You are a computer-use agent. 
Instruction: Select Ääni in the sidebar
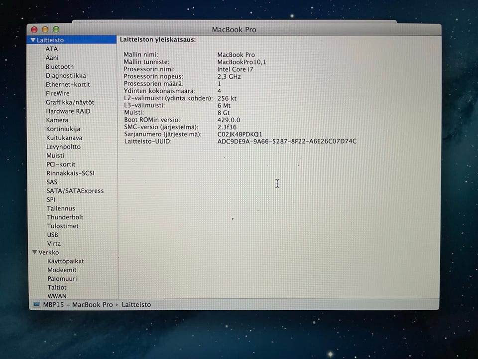52,58
